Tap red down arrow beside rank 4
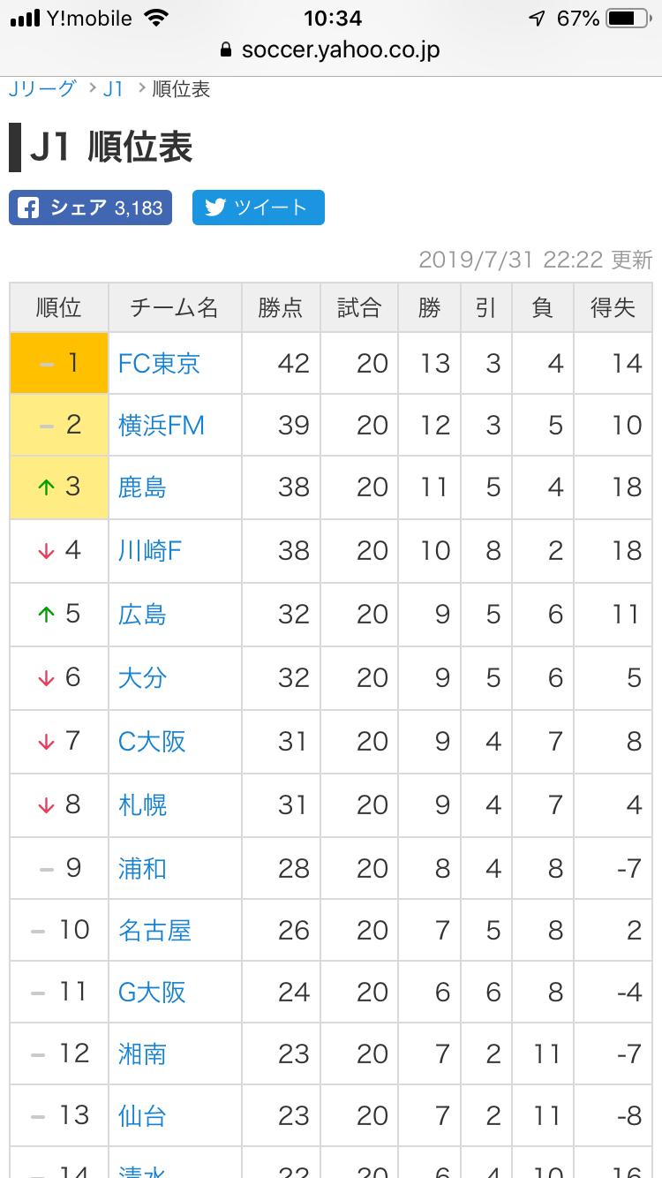The height and width of the screenshot is (1178, 662). [46, 551]
